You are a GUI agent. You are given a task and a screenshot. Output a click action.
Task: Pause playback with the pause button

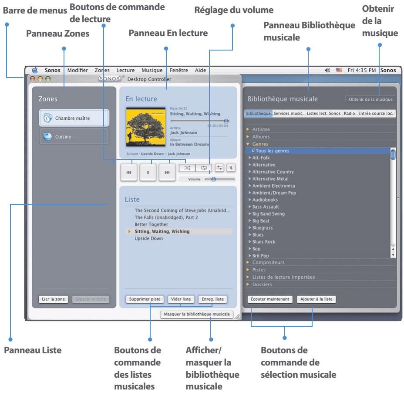(x=148, y=172)
